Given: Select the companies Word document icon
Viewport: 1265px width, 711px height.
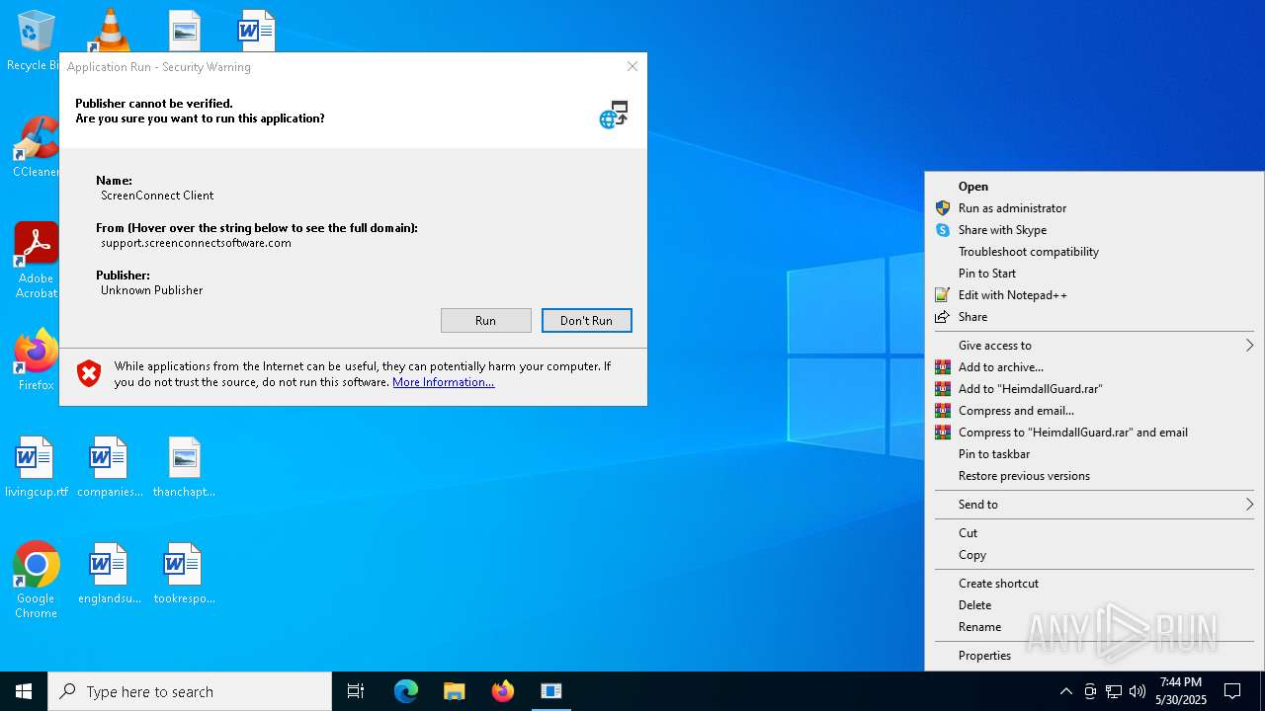Looking at the screenshot, I should tap(109, 466).
